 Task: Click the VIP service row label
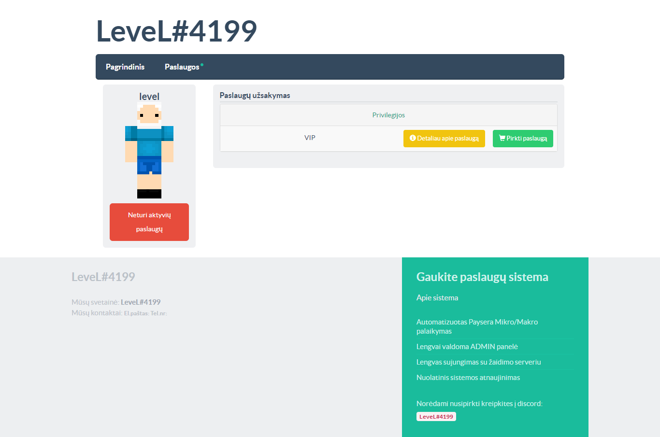[x=310, y=138]
